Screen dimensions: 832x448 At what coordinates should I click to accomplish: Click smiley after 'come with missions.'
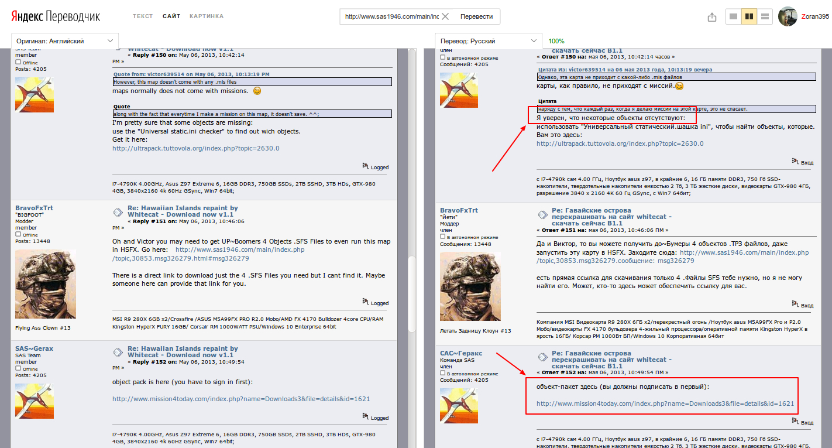pyautogui.click(x=257, y=91)
